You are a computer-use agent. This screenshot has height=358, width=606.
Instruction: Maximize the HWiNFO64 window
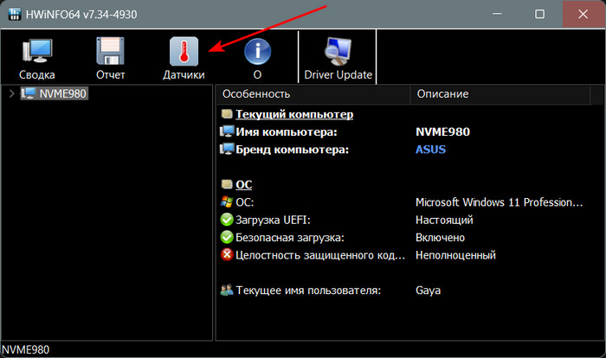pos(540,15)
